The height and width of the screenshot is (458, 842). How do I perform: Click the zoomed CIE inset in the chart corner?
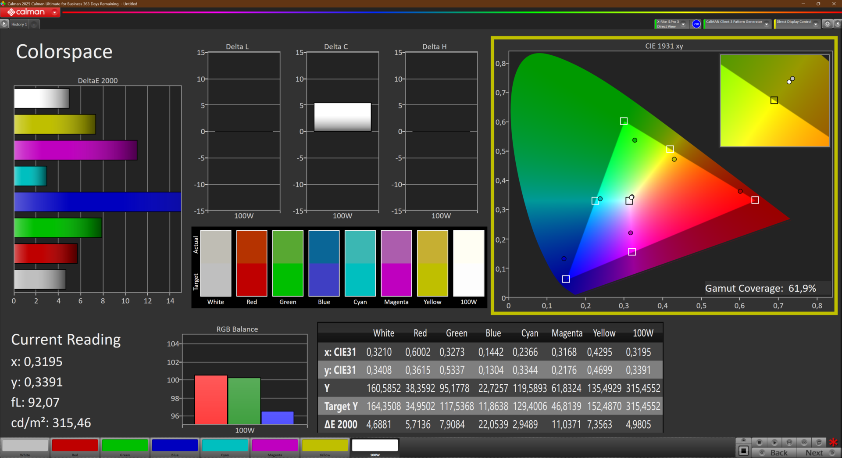pos(774,100)
